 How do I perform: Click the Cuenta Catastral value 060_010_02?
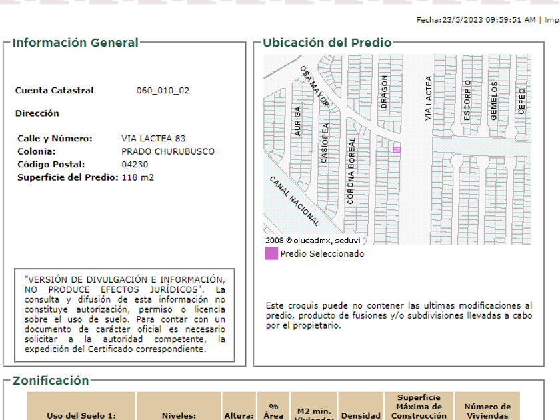pyautogui.click(x=163, y=91)
